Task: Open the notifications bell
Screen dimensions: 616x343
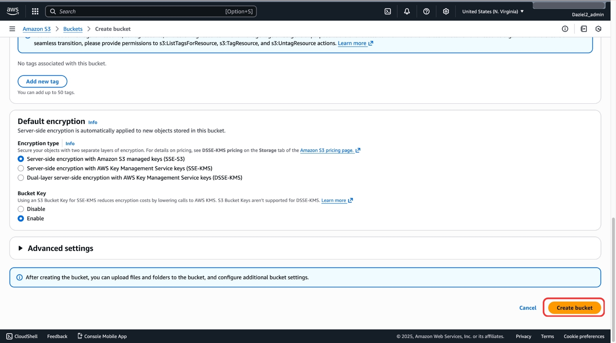Action: (407, 11)
